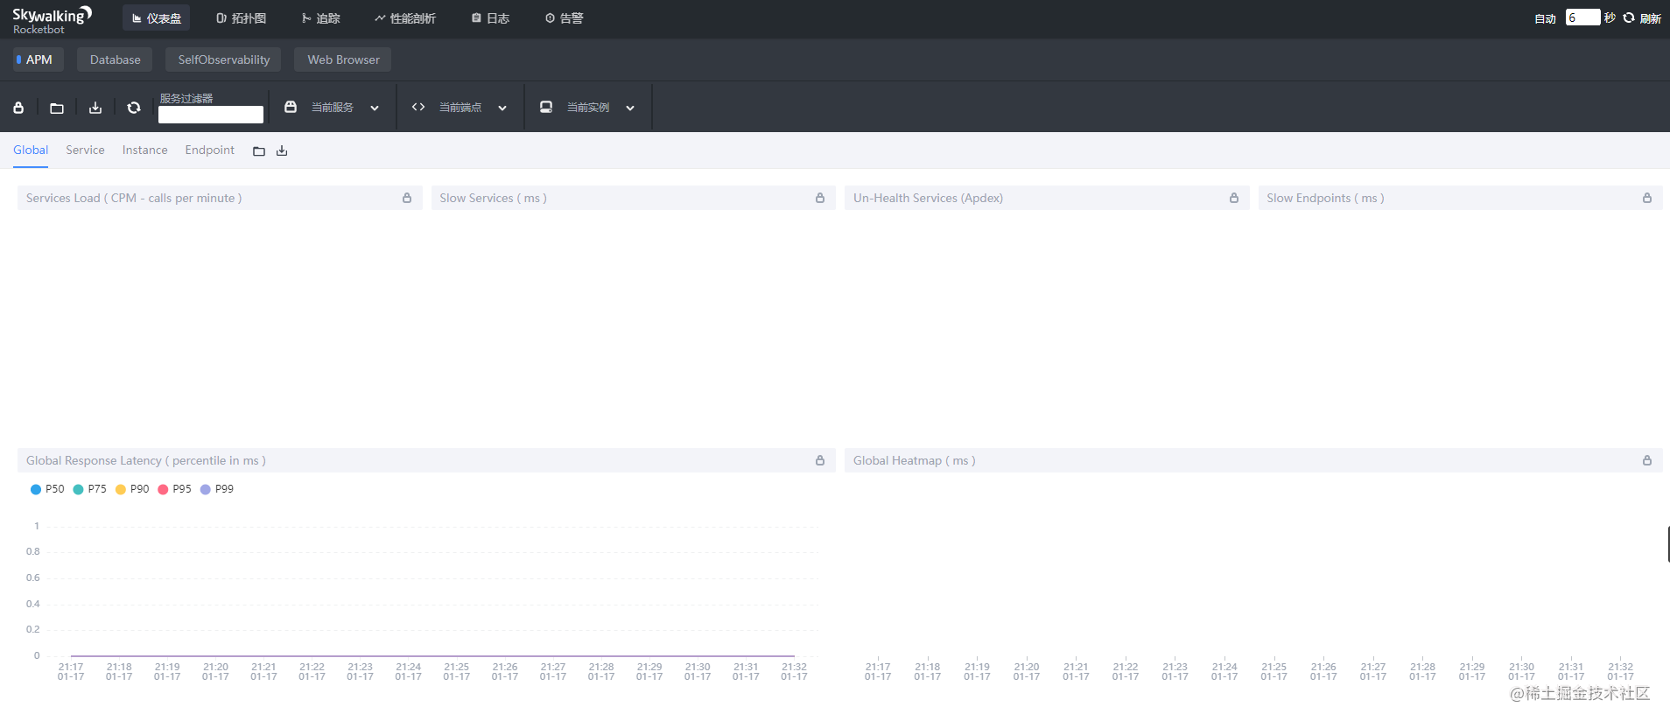The width and height of the screenshot is (1670, 721).
Task: Click the folder icon next to Endpoint tab
Action: click(259, 151)
